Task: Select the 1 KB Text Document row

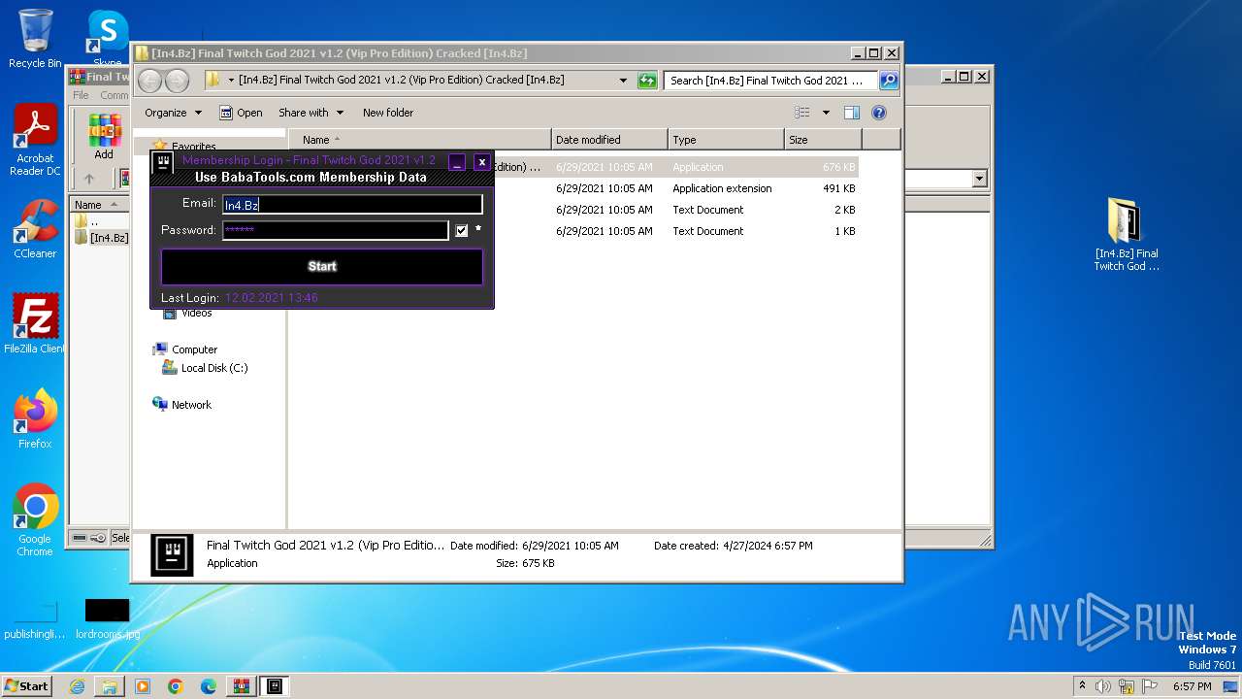Action: [675, 231]
